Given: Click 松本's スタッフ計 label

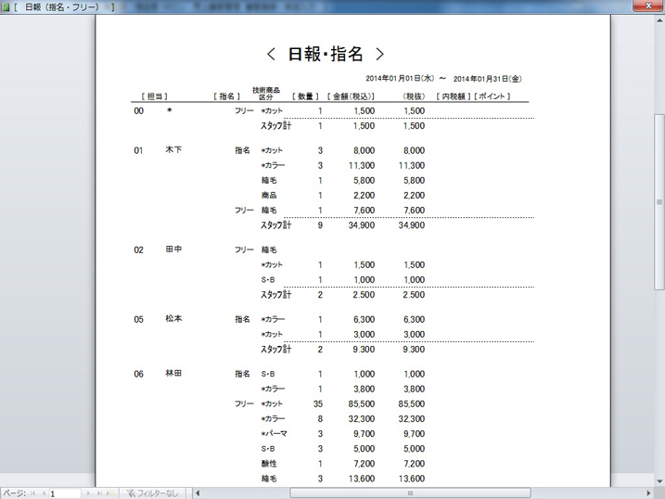Looking at the screenshot, I should coord(275,350).
